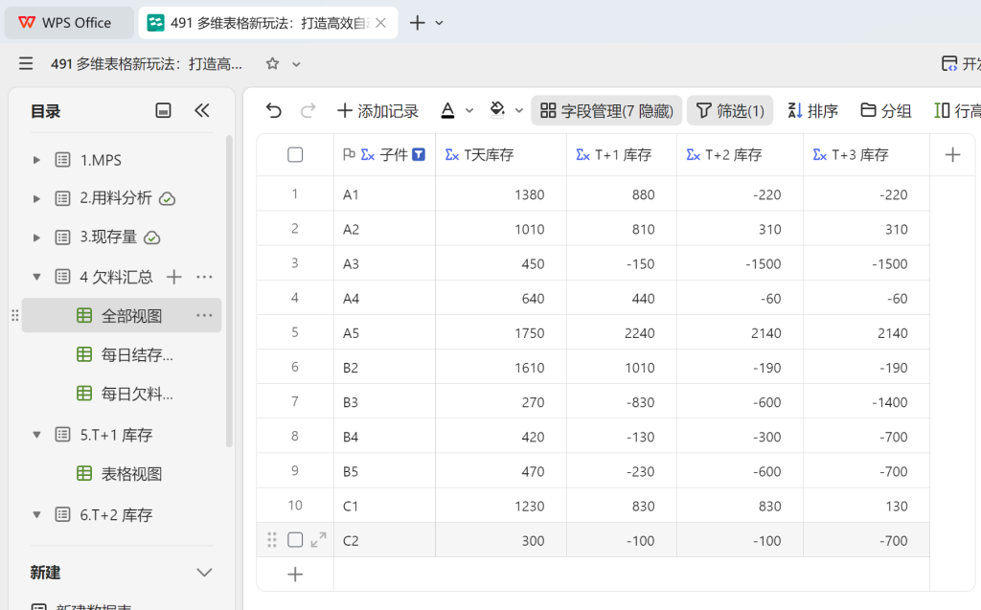This screenshot has height=610, width=981.
Task: Click cell A1 in 子件 column
Action: click(385, 194)
